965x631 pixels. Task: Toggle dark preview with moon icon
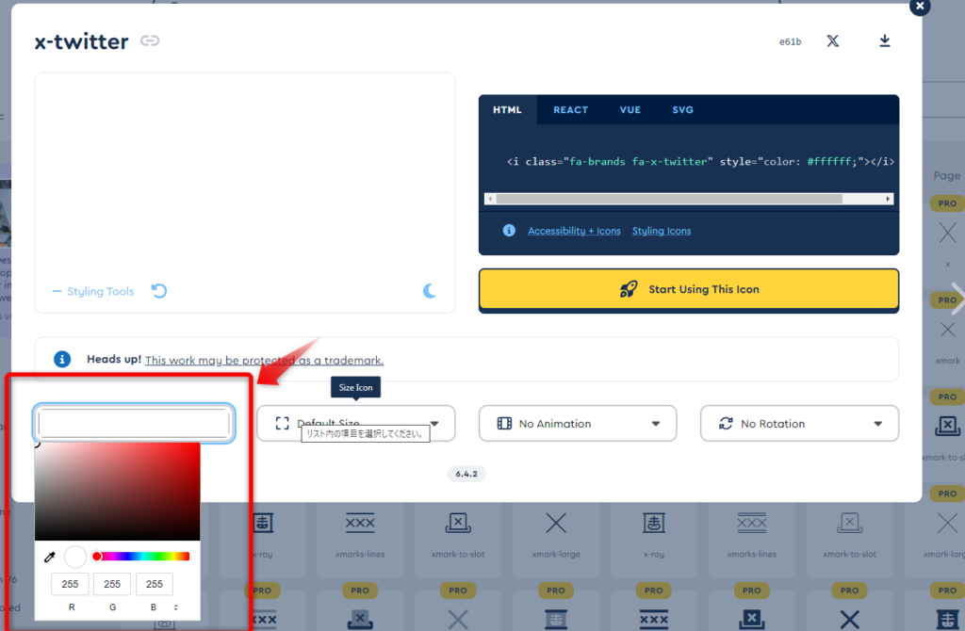[430, 291]
